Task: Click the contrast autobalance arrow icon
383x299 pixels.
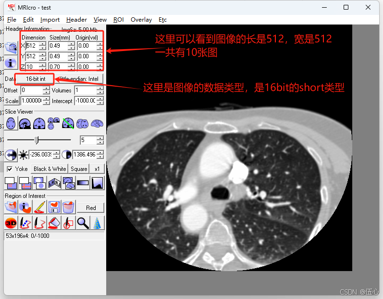Action: point(11,155)
